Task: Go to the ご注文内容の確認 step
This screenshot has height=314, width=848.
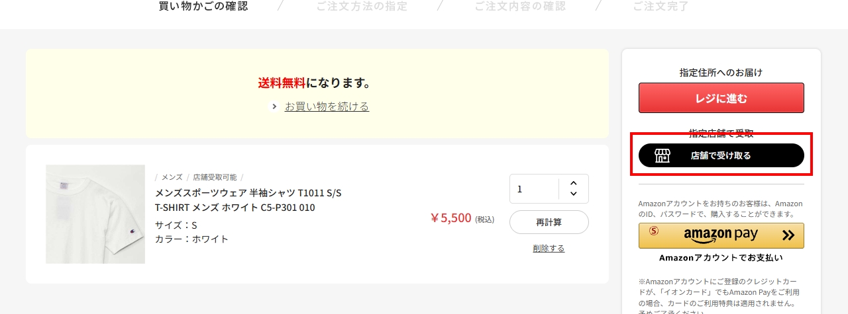Action: (520, 7)
